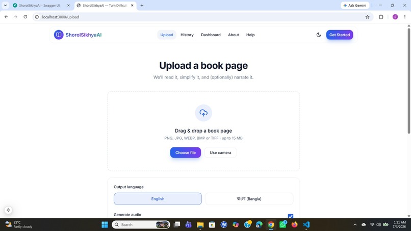Open Microsoft Edge from the taskbar
The image size is (411, 231).
[259, 225]
